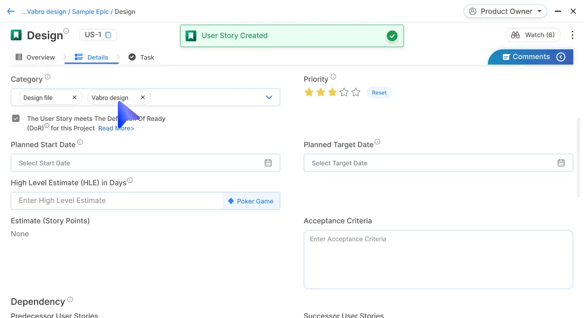This screenshot has width=584, height=318.
Task: Reset the priority rating
Action: [x=379, y=93]
